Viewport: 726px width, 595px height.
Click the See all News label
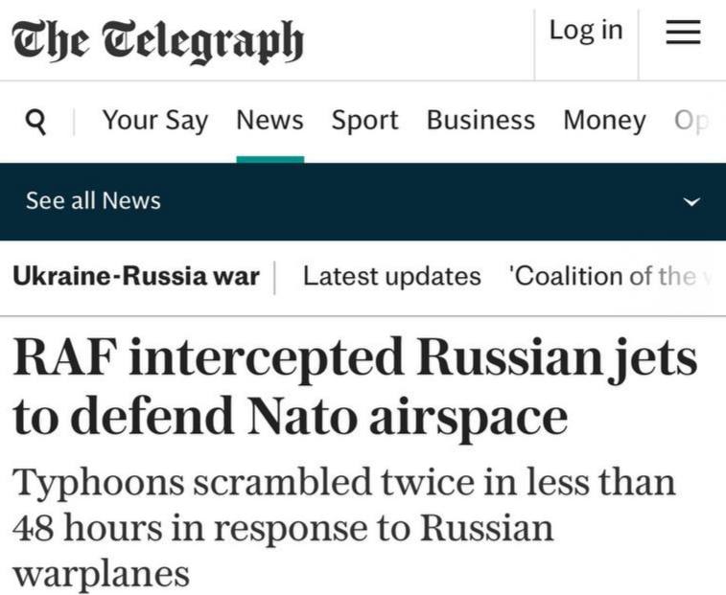click(x=93, y=201)
